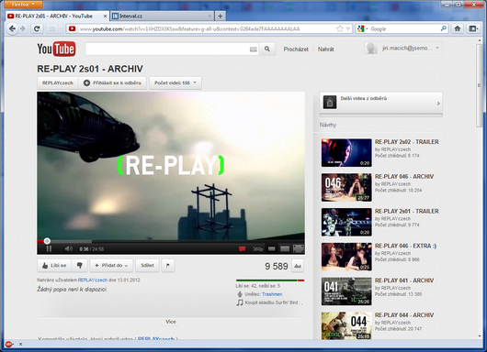The width and height of the screenshot is (487, 352).
Task: Toggle annotations with the red speech bubble
Action: (242, 248)
